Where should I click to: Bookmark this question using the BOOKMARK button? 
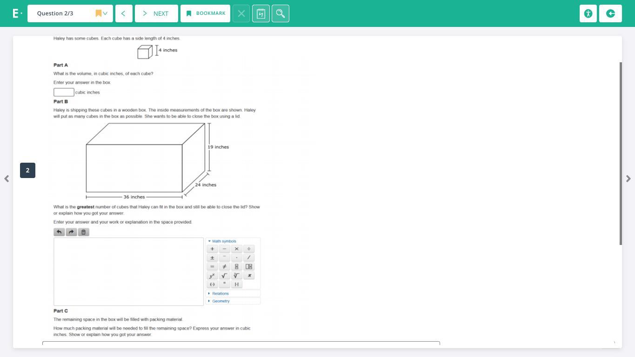pos(205,13)
